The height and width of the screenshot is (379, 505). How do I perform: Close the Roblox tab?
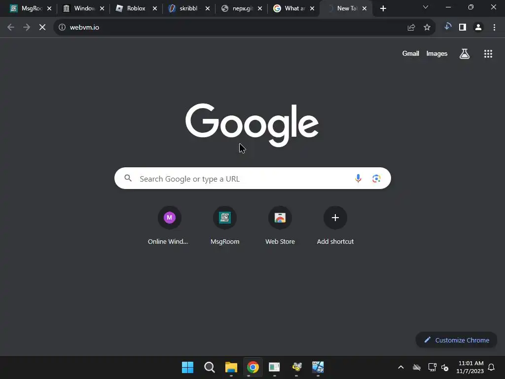[x=154, y=9]
